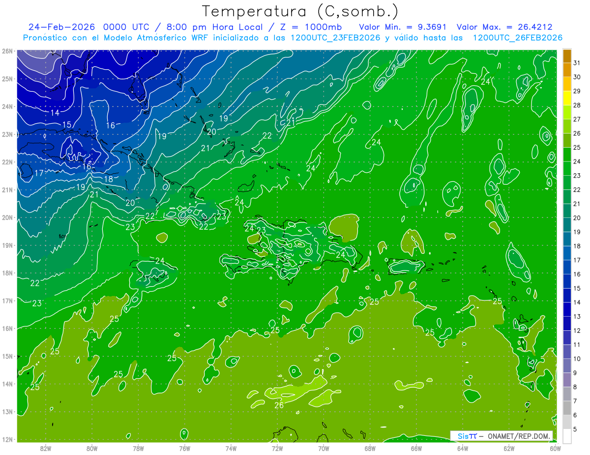Click the legend color band between 6 and 7
Screen dimensions: 590x455
pyautogui.click(x=567, y=408)
